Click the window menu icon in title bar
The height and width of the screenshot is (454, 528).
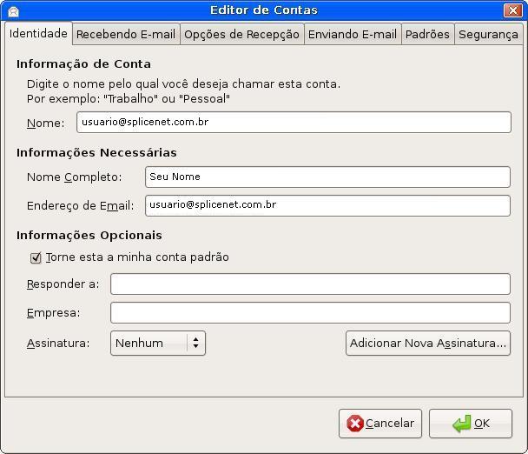pos(13,10)
